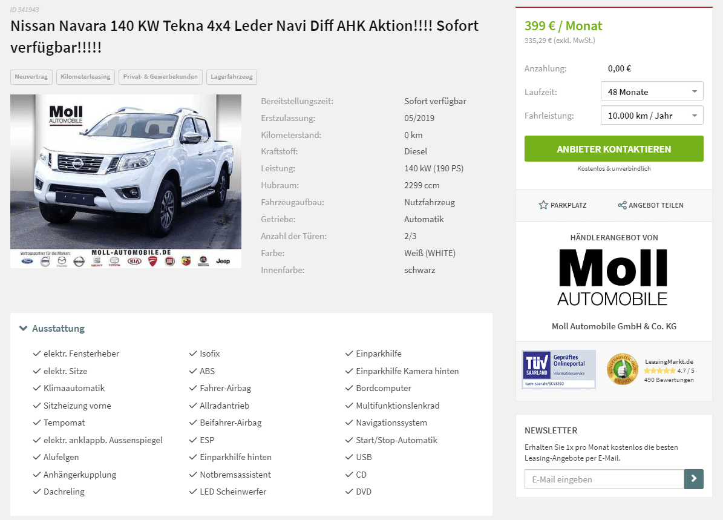
Task: Click the 490 Bewertungen reviews link
Action: click(x=669, y=380)
